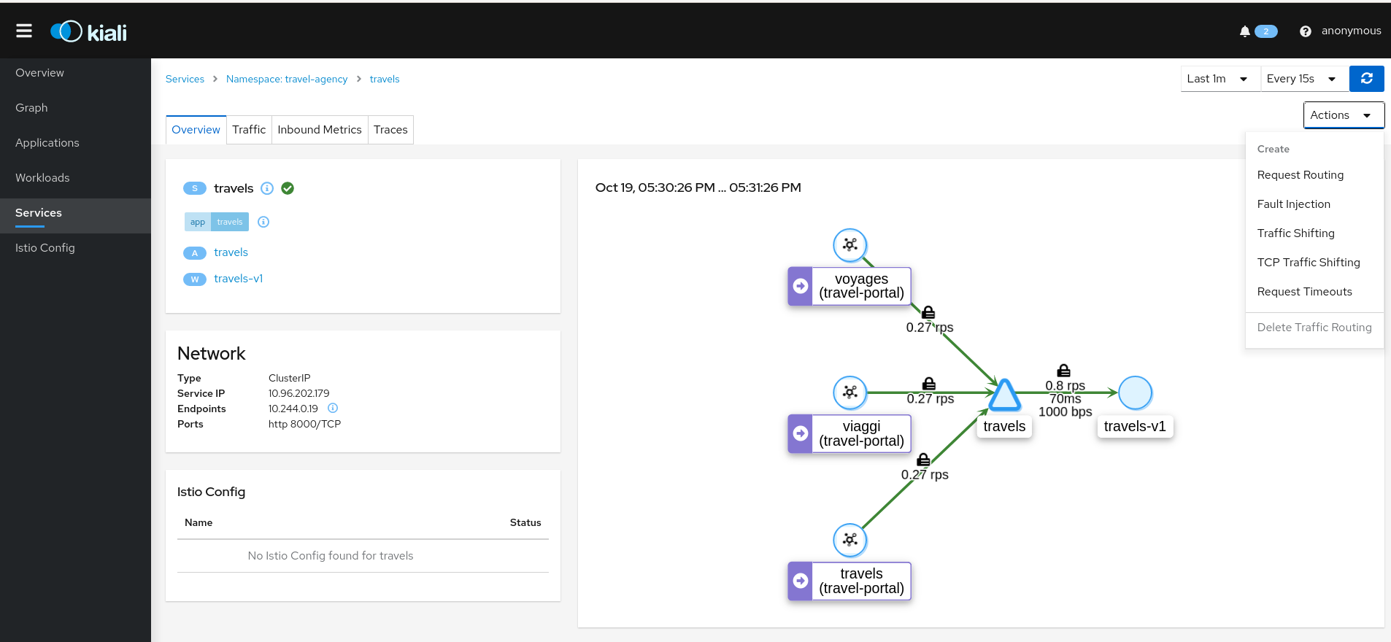Open the travels-v1 workload link
The width and height of the screenshot is (1391, 642).
coord(238,279)
